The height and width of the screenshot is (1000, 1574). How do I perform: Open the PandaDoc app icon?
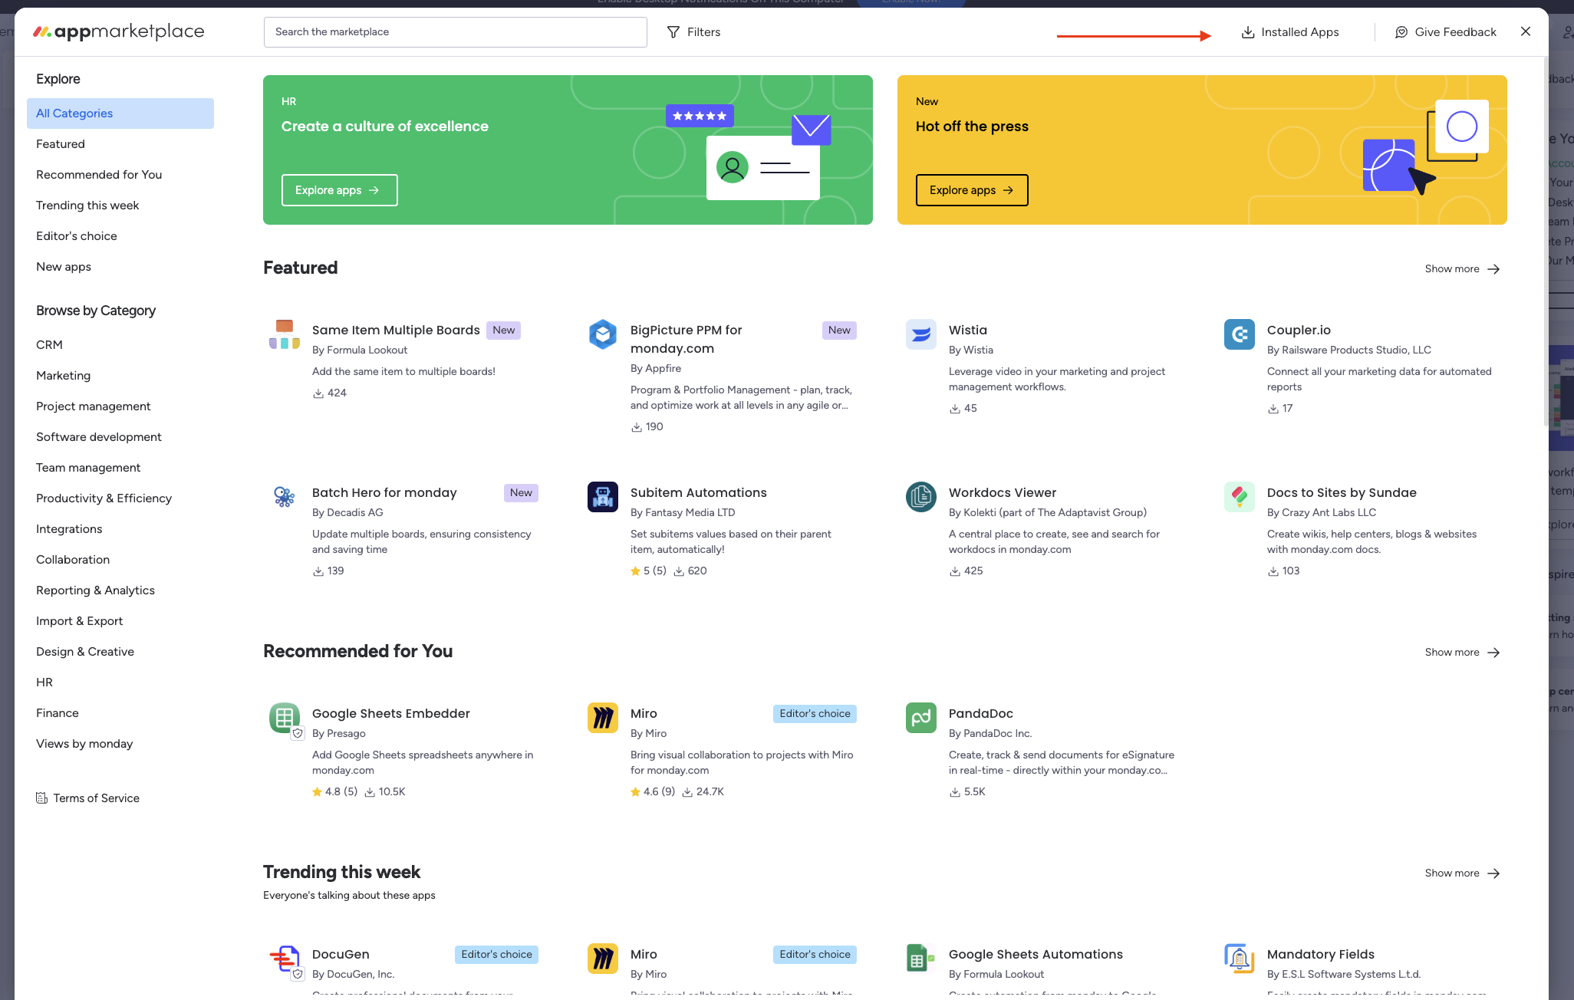(921, 718)
